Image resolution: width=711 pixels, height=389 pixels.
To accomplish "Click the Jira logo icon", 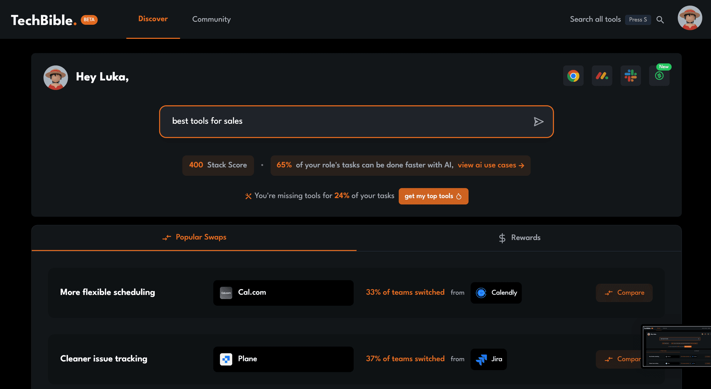I will 481,359.
